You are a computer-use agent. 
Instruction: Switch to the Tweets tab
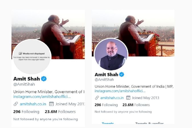point(108,123)
